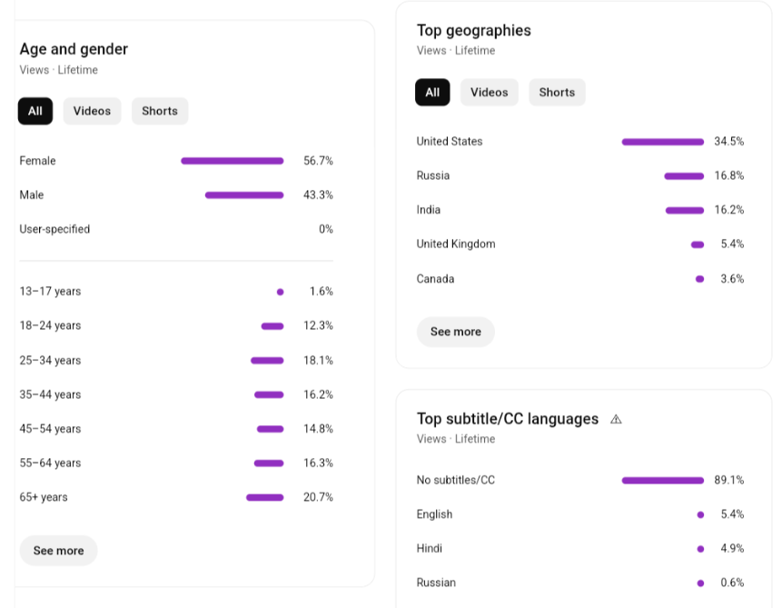Click the Female 56.7% bar
Image resolution: width=782 pixels, height=608 pixels.
coord(233,161)
